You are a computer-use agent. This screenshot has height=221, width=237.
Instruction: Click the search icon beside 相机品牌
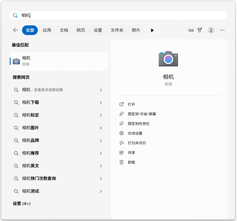pos(16,141)
